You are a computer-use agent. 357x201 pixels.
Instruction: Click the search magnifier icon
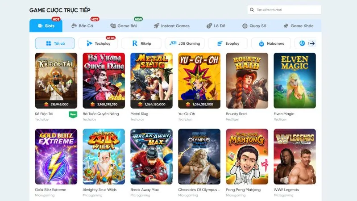(x=252, y=10)
